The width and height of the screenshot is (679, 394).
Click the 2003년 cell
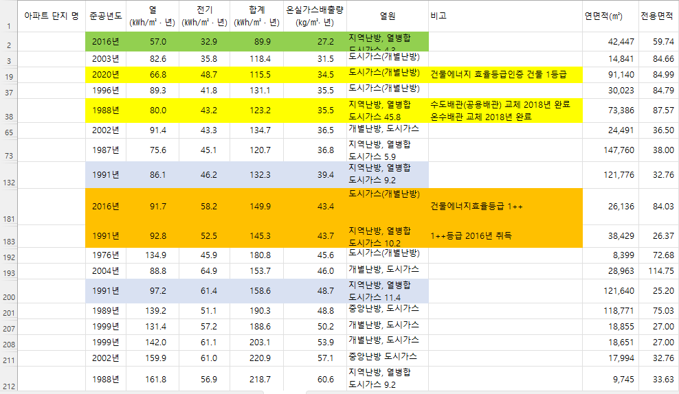point(106,59)
